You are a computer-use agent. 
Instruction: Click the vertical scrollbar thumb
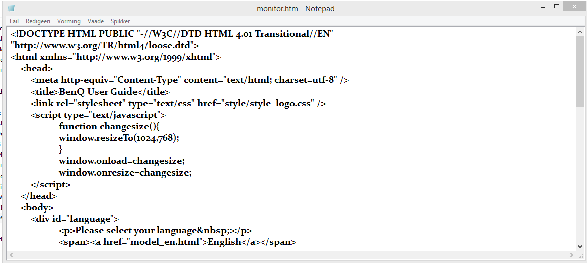coord(580,71)
